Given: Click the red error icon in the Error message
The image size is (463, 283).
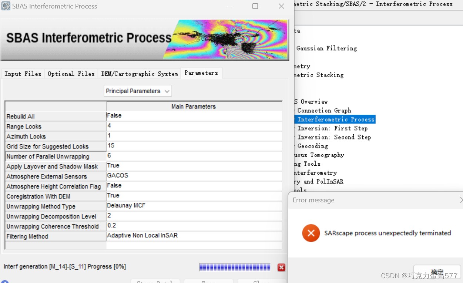Looking at the screenshot, I should [311, 233].
